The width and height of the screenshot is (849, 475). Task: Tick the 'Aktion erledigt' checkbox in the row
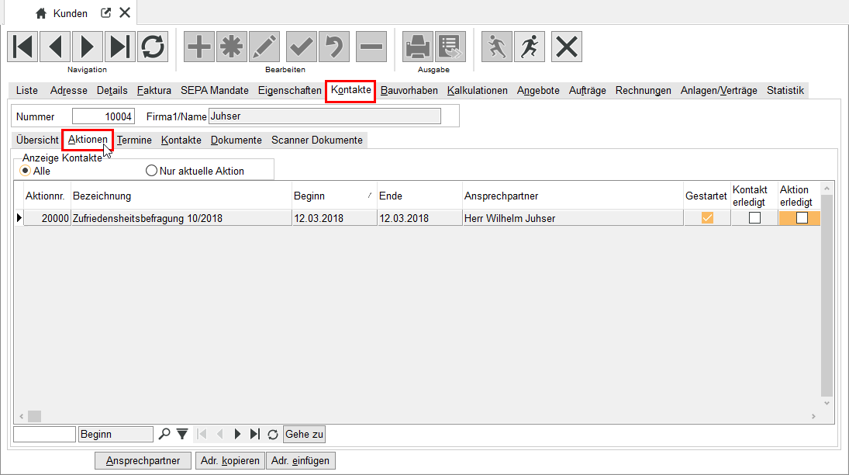click(802, 218)
